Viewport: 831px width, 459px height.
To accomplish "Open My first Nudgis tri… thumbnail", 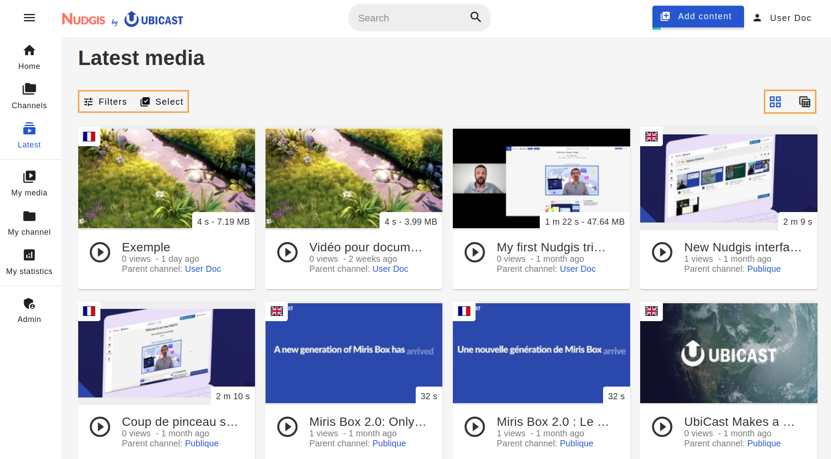I will tap(541, 178).
